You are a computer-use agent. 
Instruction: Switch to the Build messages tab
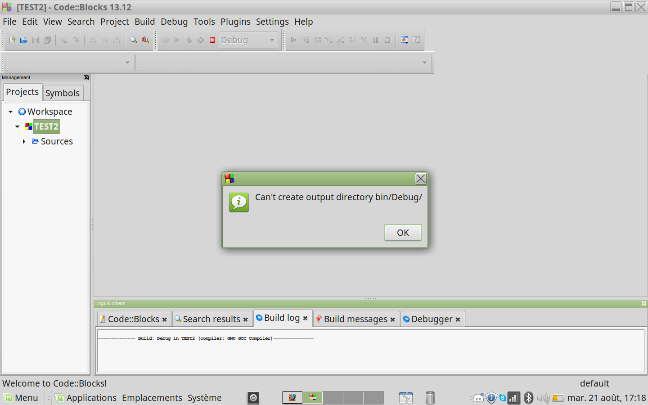(x=355, y=319)
